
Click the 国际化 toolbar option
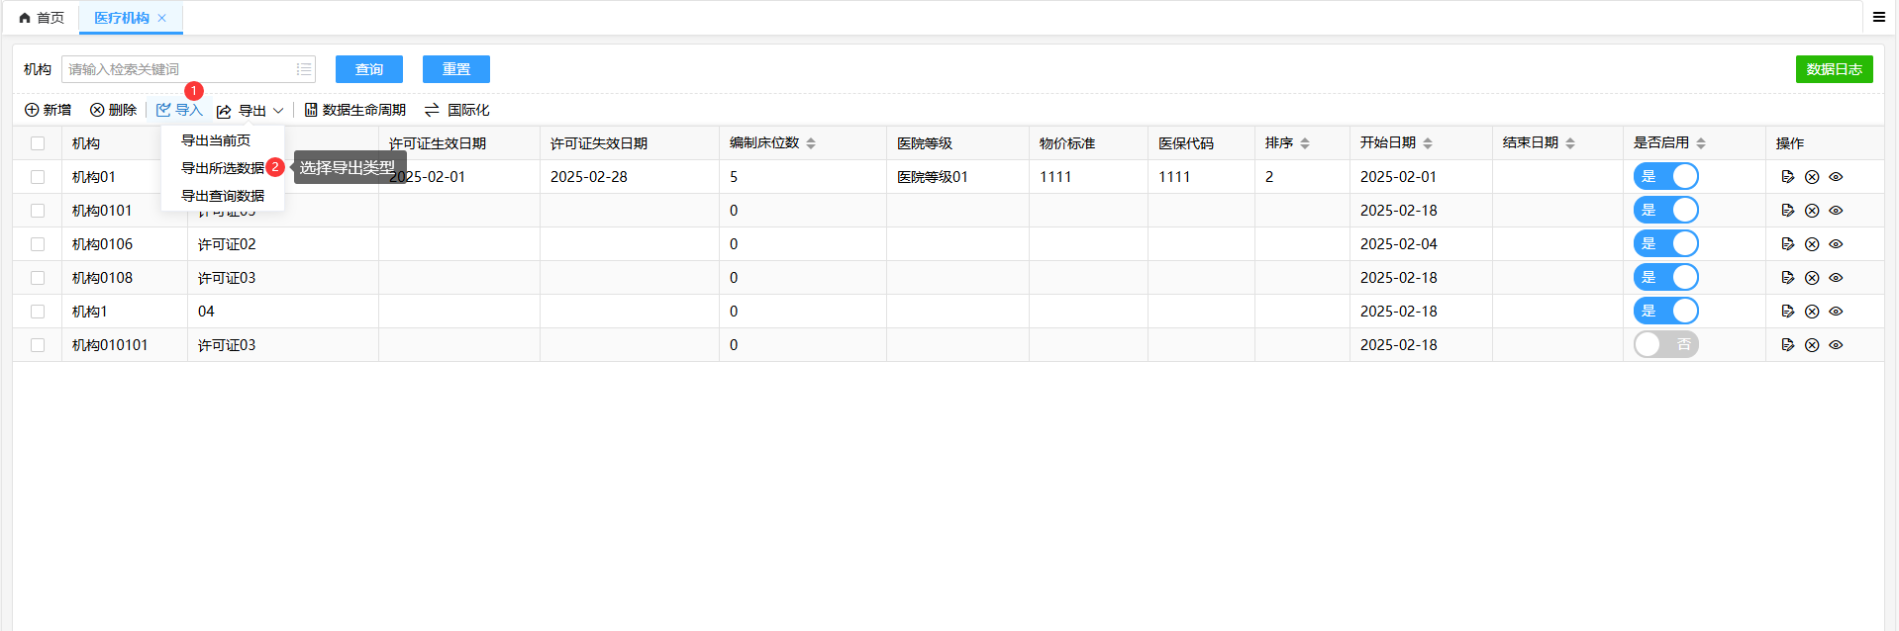[456, 110]
